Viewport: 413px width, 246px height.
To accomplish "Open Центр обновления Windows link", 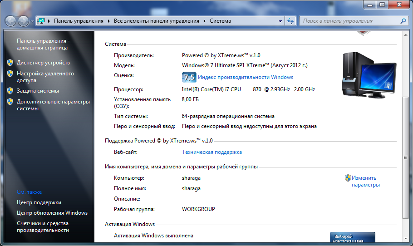I will click(52, 213).
